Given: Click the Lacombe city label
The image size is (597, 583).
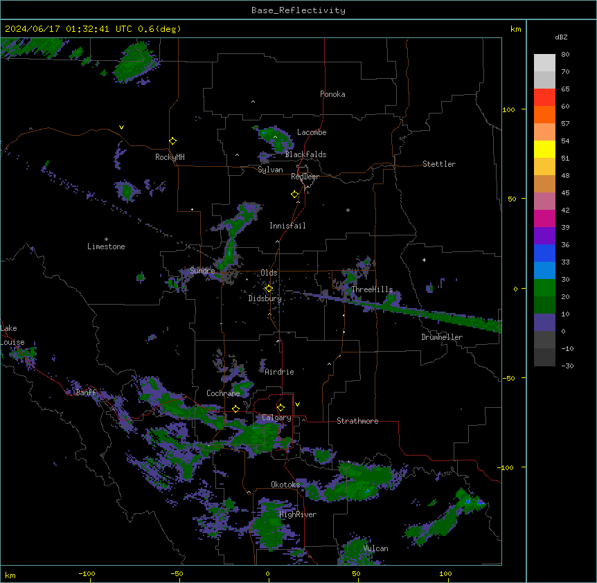Looking at the screenshot, I should coord(312,132).
